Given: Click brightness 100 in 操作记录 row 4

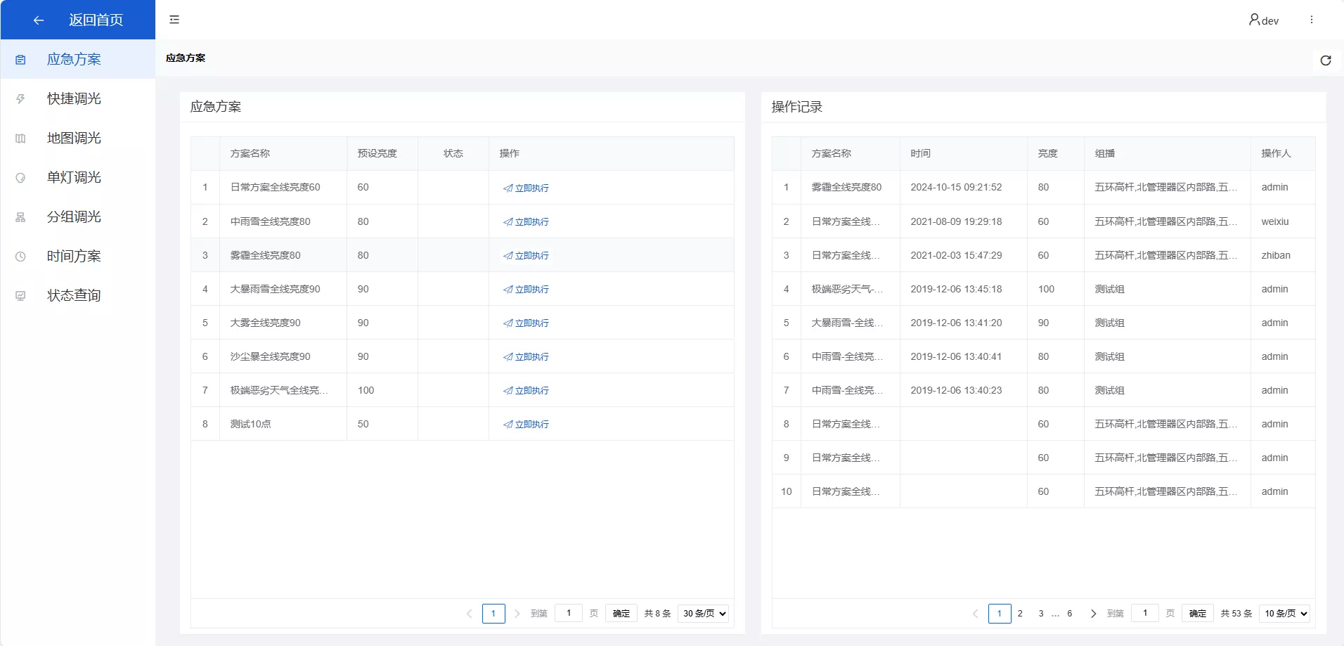Looking at the screenshot, I should 1047,289.
